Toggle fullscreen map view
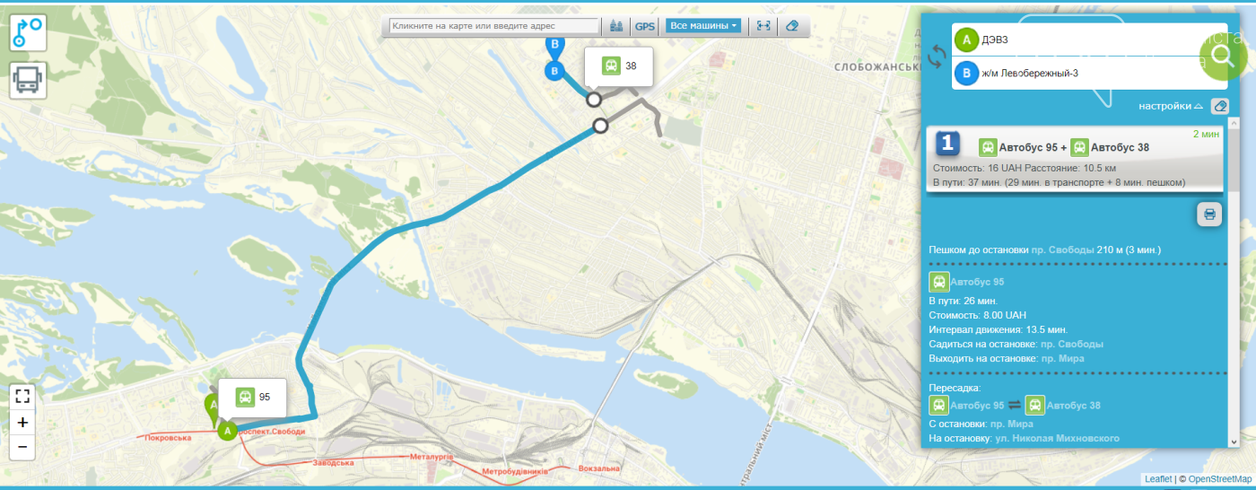The image size is (1256, 490). tap(22, 395)
